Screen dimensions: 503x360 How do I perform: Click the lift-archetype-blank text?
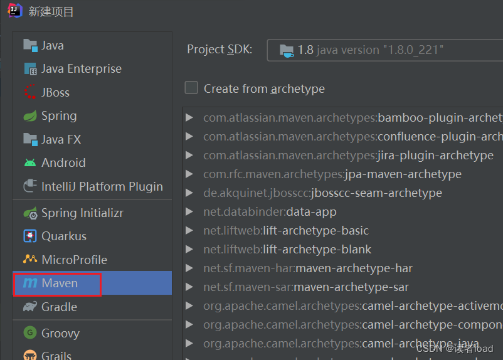tap(317, 250)
